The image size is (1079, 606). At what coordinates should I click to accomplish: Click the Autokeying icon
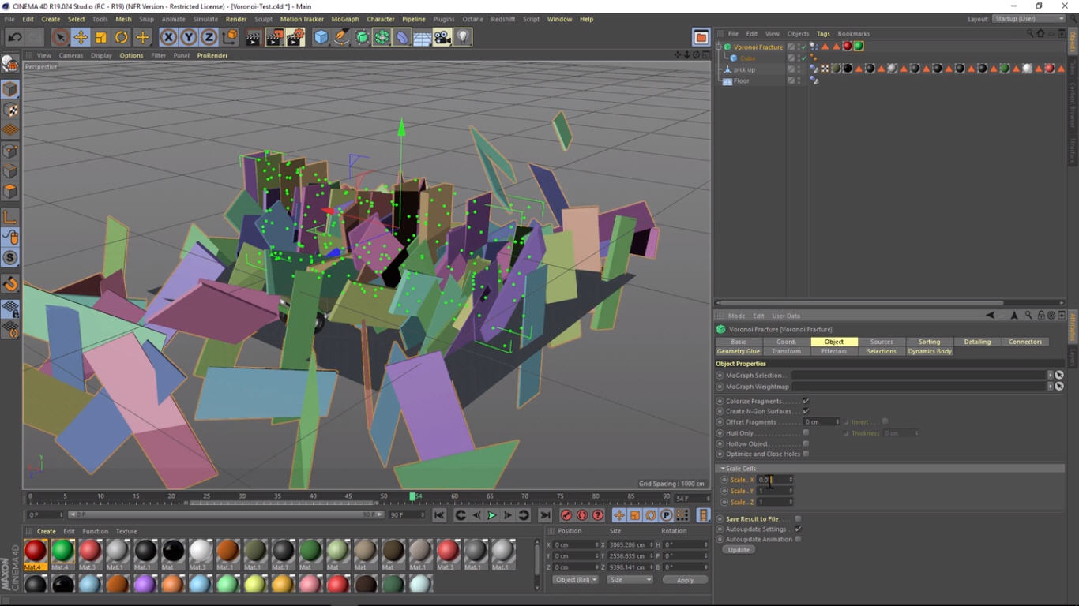click(582, 515)
